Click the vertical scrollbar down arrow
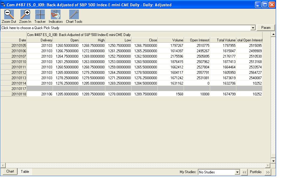Screen dimensions: 289x180 tap(273, 161)
